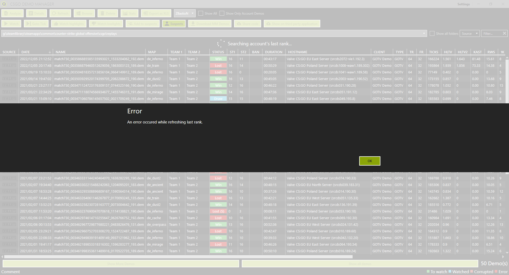Open the Settings menu

(x=463, y=4)
